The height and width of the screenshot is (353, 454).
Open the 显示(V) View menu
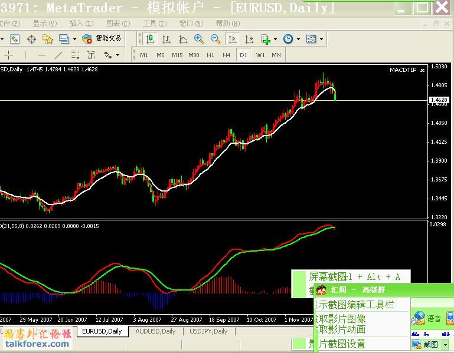pos(45,24)
